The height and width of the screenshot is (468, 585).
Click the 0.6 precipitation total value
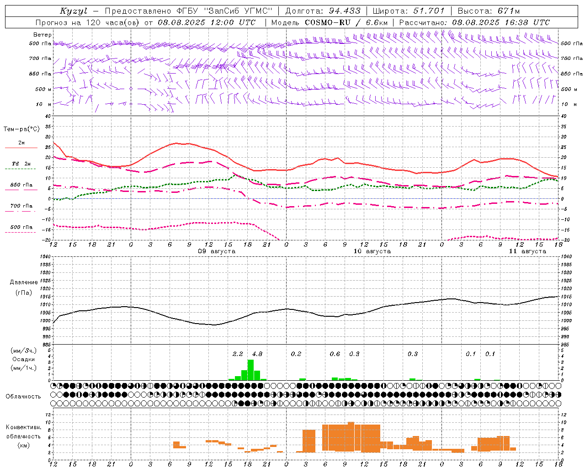click(335, 354)
